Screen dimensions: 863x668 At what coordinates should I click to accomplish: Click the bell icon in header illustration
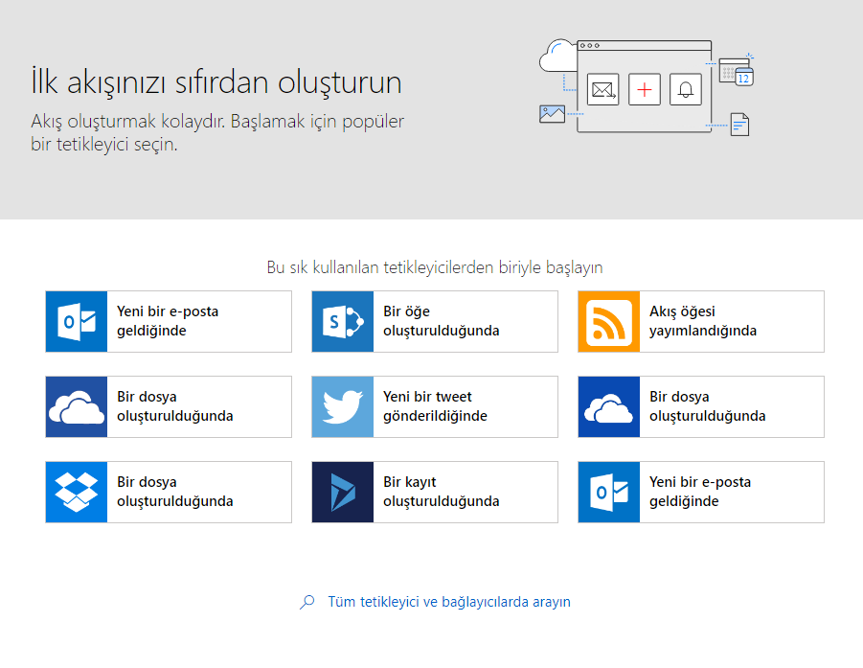tap(686, 89)
